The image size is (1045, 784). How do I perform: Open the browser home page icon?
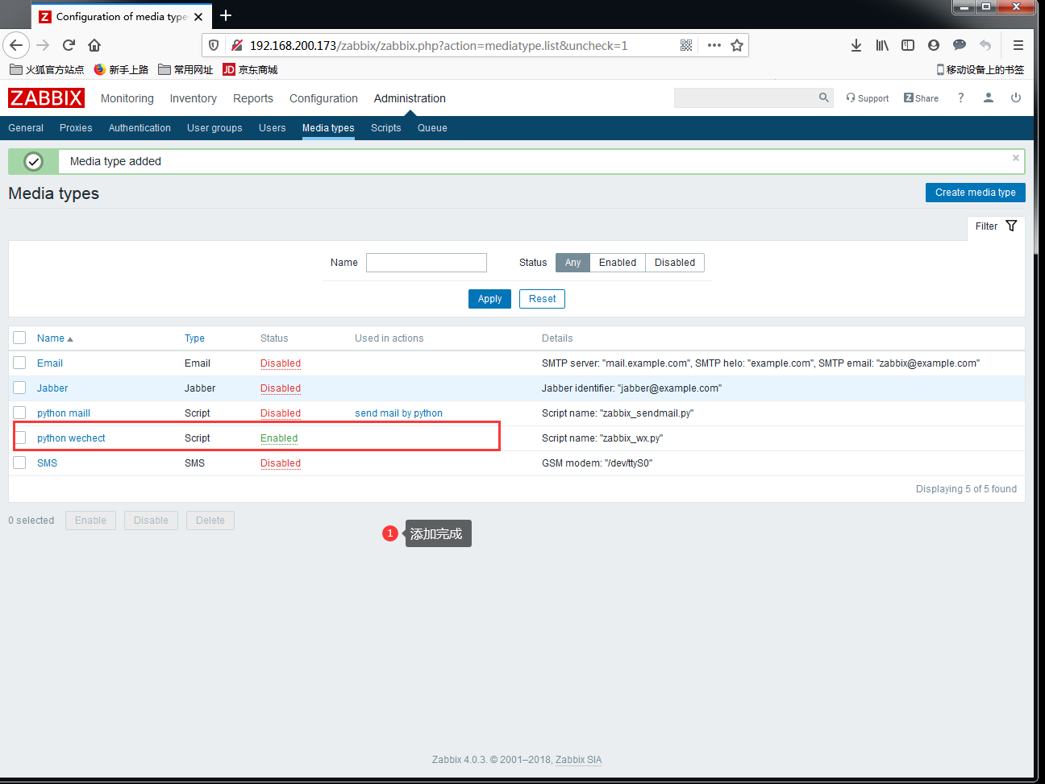pyautogui.click(x=94, y=45)
